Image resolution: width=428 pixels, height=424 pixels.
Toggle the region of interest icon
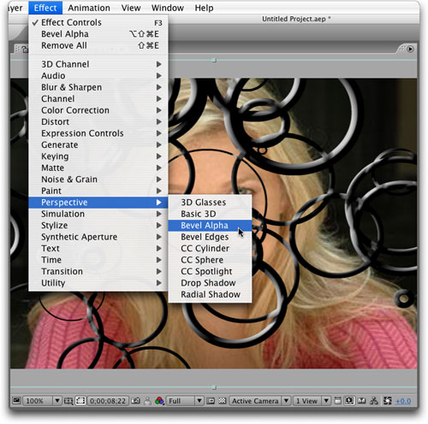[211, 401]
